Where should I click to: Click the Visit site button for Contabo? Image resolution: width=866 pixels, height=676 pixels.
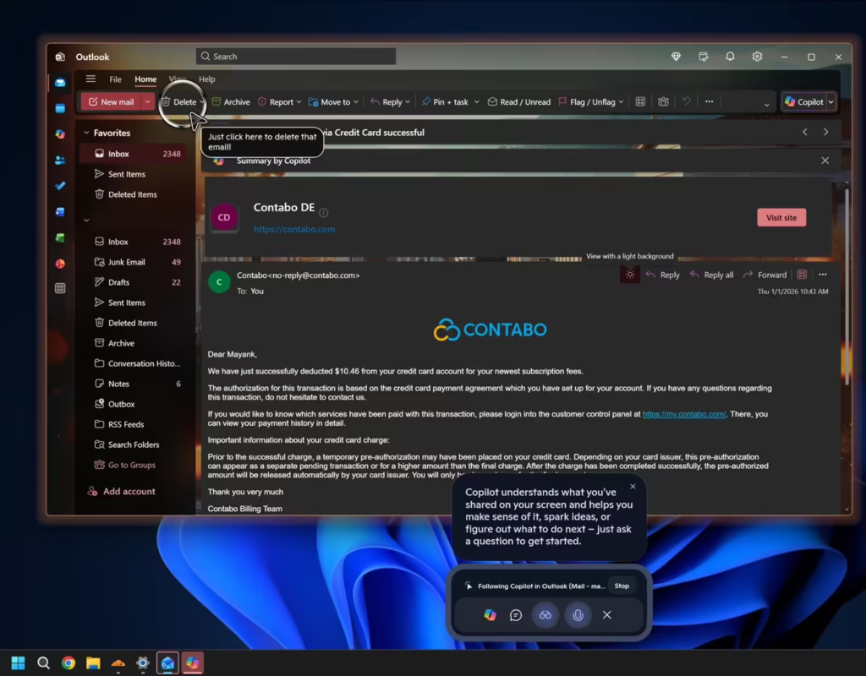(x=781, y=217)
